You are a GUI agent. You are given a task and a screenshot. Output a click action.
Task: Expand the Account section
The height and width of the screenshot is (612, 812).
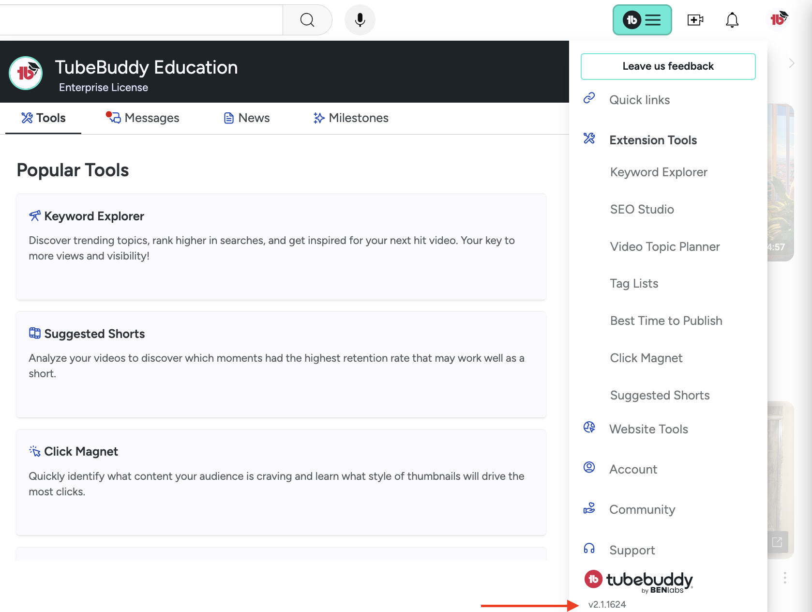pos(633,469)
